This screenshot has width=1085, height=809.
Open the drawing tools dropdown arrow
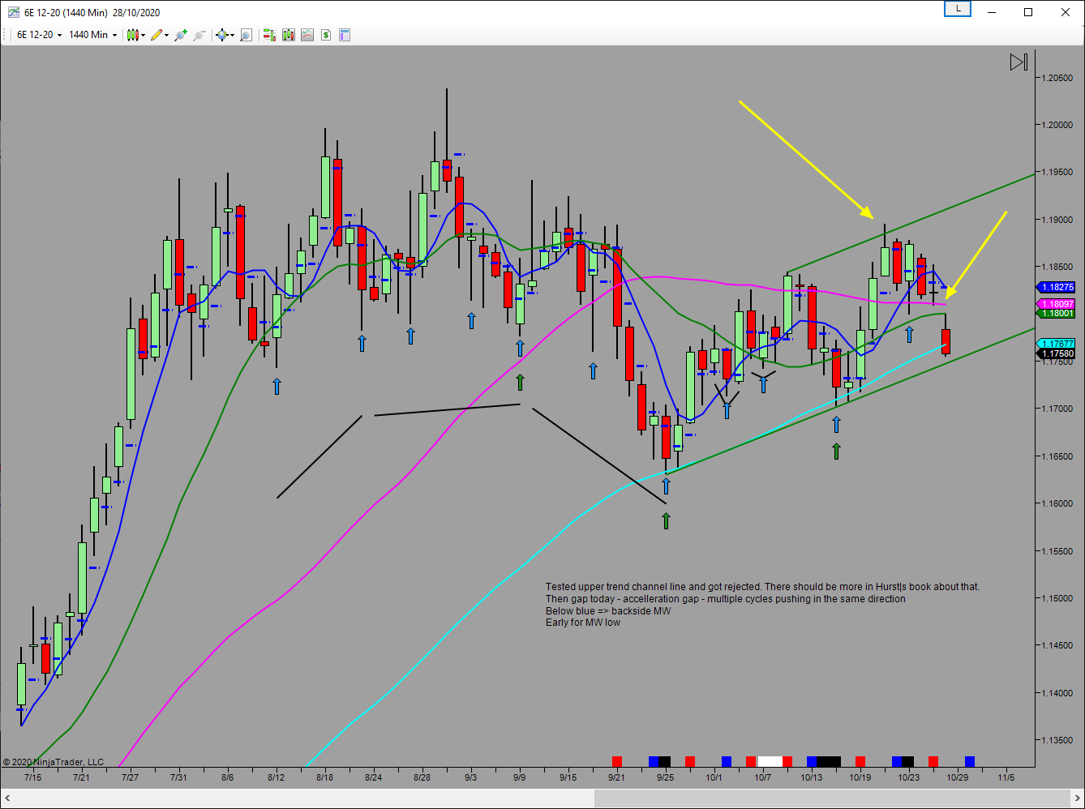pyautogui.click(x=166, y=36)
